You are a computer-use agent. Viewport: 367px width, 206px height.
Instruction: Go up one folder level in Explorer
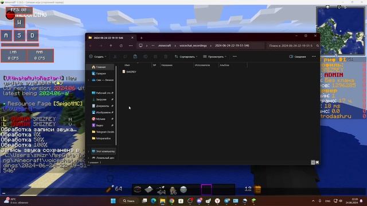pos(111,46)
